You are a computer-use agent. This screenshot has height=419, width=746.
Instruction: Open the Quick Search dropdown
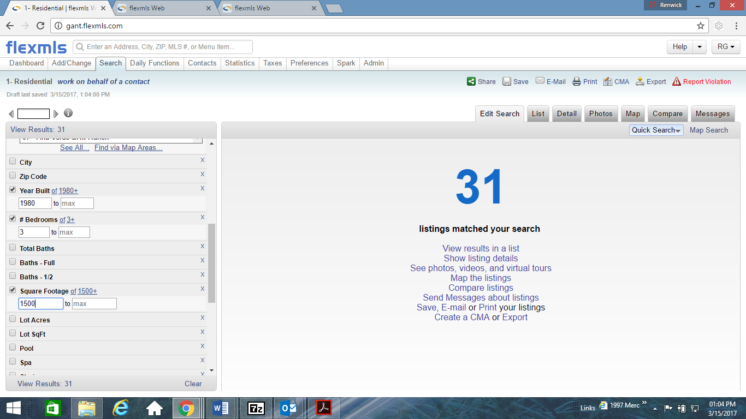click(656, 130)
